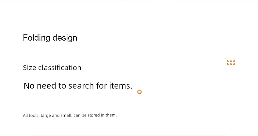The image size is (258, 136).
Task: Click the top-middle dot of orange grid
Action: tap(231, 61)
